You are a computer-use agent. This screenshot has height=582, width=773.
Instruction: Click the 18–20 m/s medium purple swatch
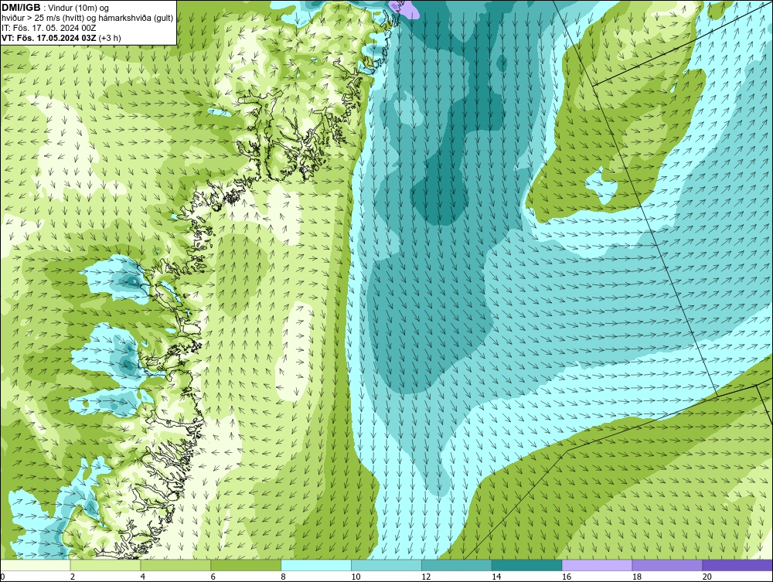pos(668,565)
